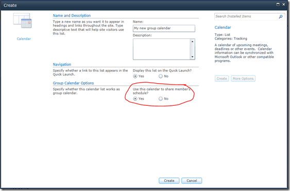Screen dimensions: 290x191
Task: Click the Name text field
Action: coord(164,28)
